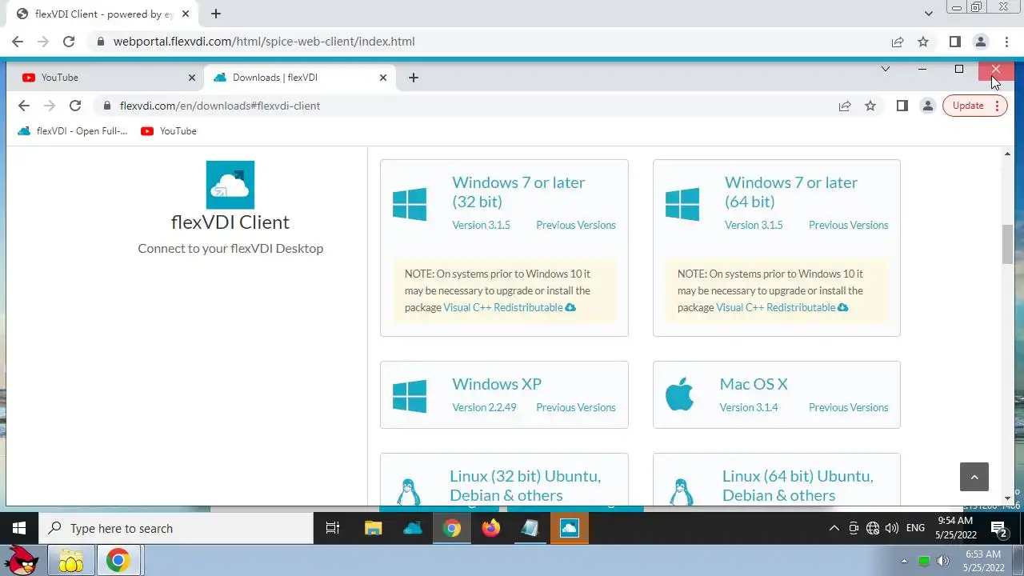Open the flexVDI - Open Full bookmark
The width and height of the screenshot is (1024, 576).
(x=73, y=131)
